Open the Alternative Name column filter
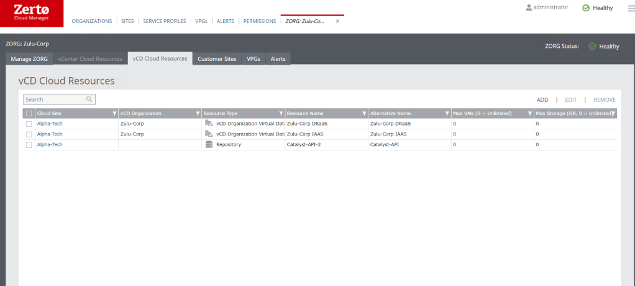 (x=446, y=113)
